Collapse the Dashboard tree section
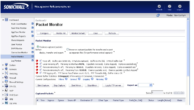The width and height of the screenshot is (194, 110). (x=3, y=20)
